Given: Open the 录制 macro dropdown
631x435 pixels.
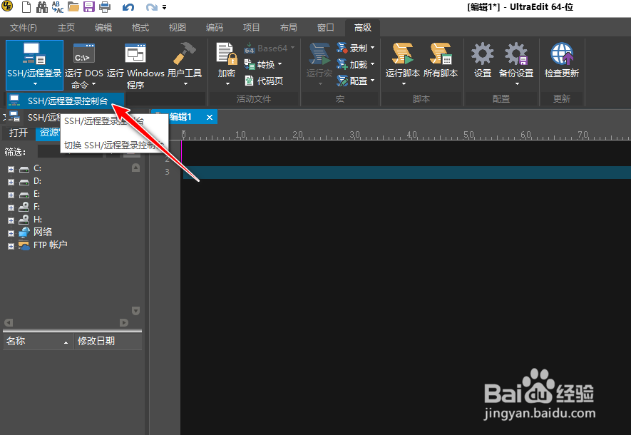Looking at the screenshot, I should coord(356,48).
